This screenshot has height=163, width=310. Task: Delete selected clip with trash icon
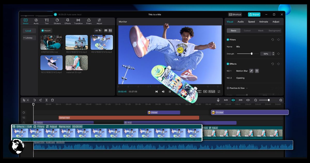[x=52, y=100]
